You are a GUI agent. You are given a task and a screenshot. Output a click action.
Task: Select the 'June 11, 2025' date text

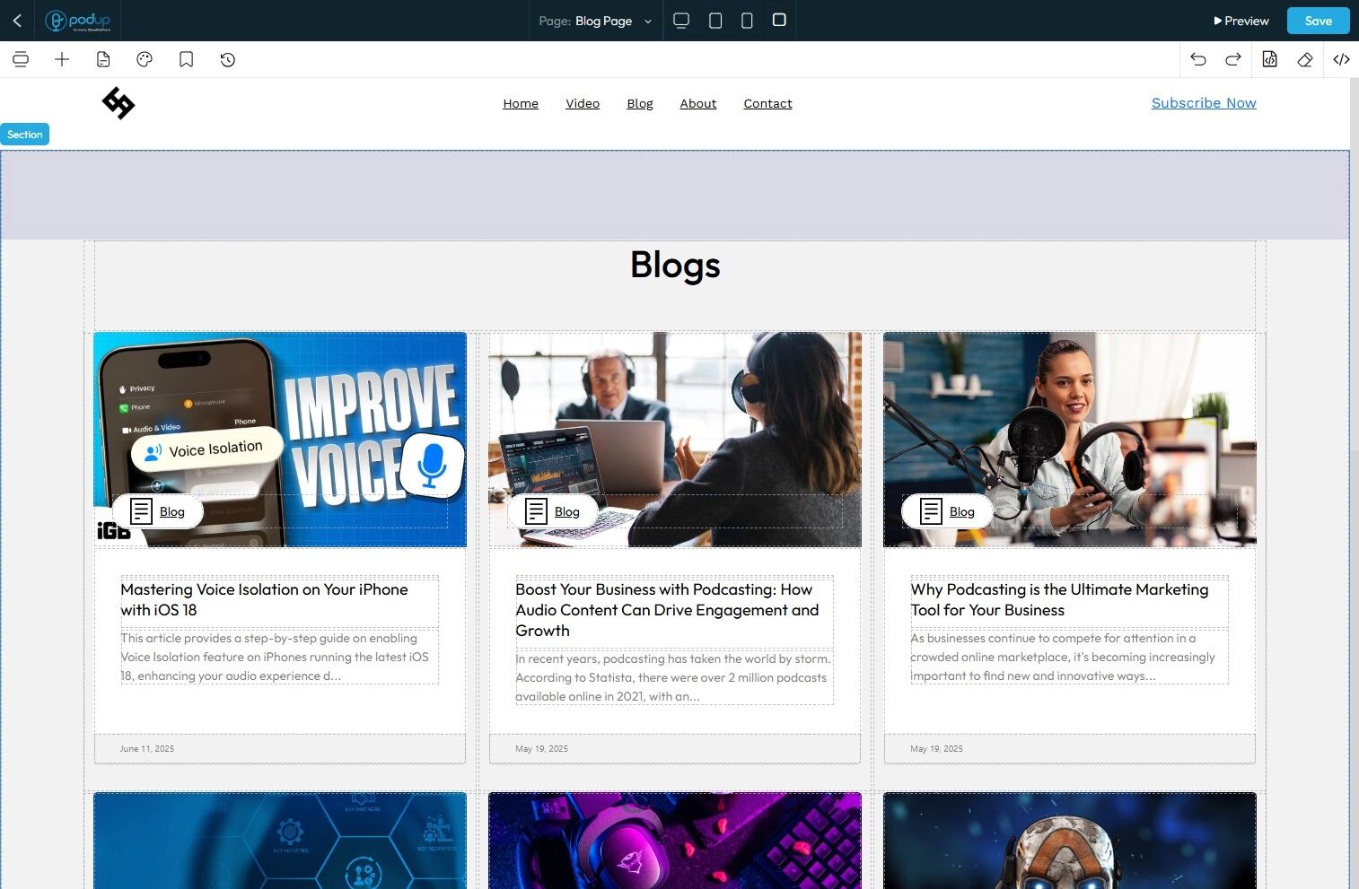click(147, 749)
